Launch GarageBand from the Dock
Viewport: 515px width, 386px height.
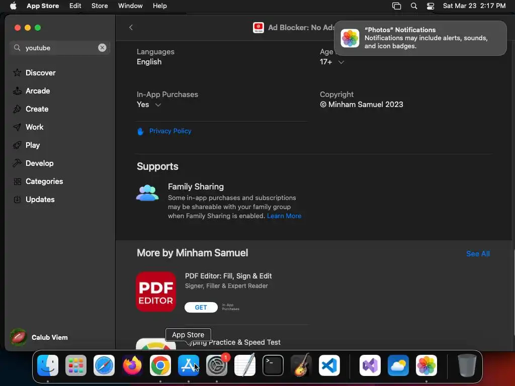tap(301, 365)
